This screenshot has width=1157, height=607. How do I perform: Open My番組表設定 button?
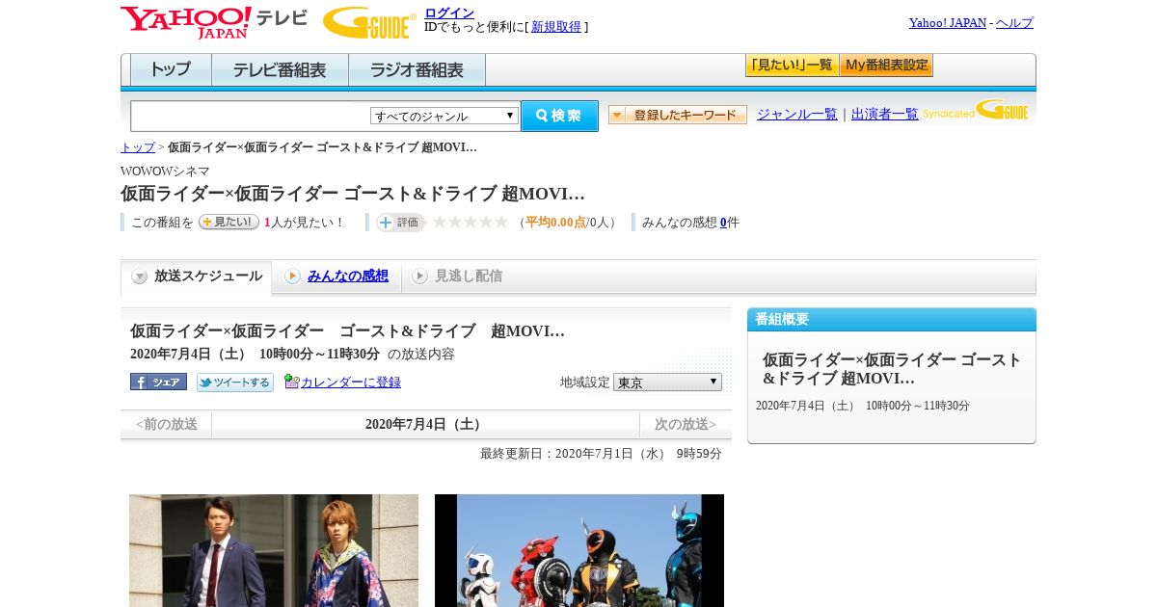[x=886, y=66]
